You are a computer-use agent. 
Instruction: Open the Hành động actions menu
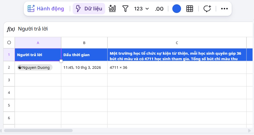[46, 9]
